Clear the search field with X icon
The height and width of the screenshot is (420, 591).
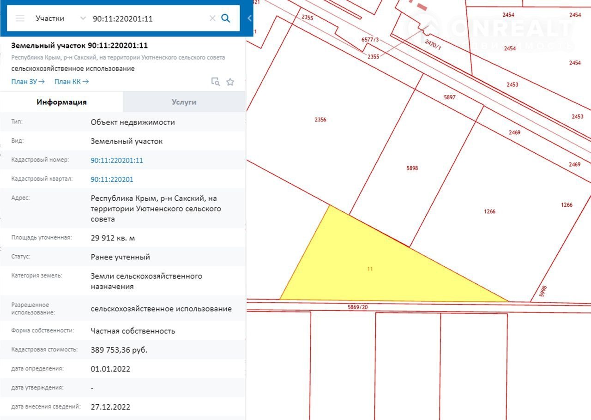[212, 18]
